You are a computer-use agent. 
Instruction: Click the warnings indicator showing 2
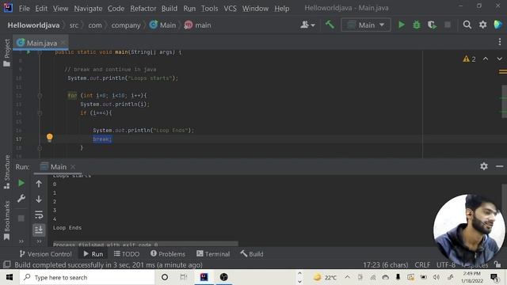click(x=469, y=59)
